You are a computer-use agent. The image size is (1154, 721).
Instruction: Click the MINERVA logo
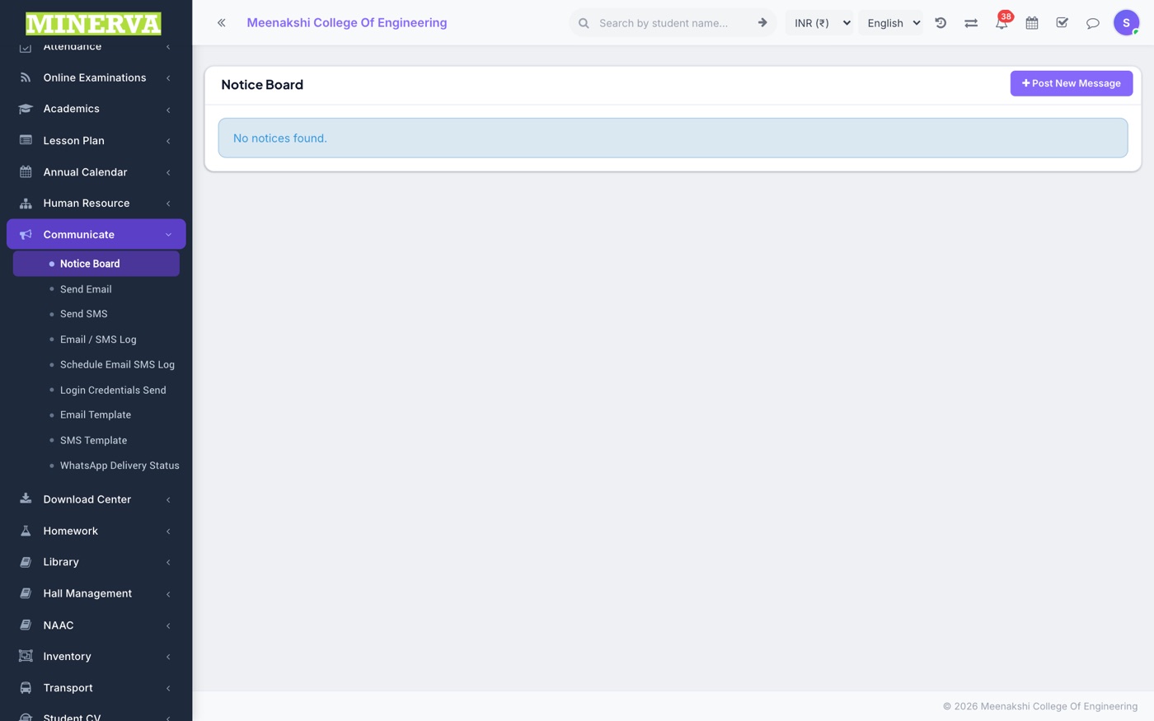pyautogui.click(x=93, y=23)
